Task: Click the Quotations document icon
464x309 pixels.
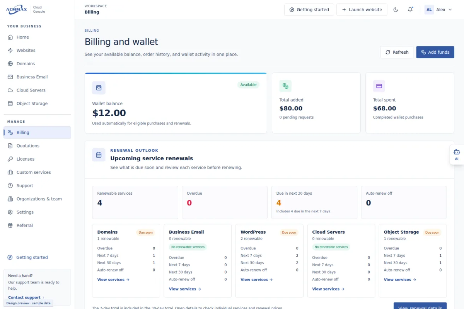Action: [10, 146]
